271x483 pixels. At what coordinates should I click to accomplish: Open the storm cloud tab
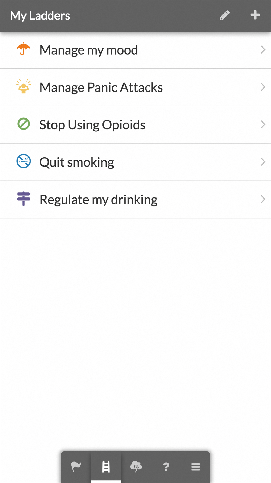point(136,467)
